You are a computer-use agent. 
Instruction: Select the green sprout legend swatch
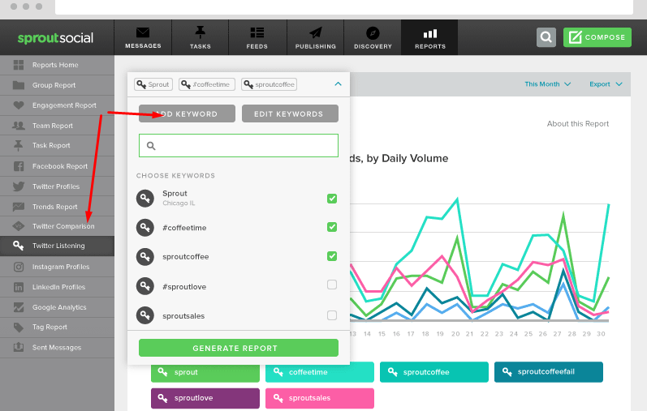click(205, 372)
